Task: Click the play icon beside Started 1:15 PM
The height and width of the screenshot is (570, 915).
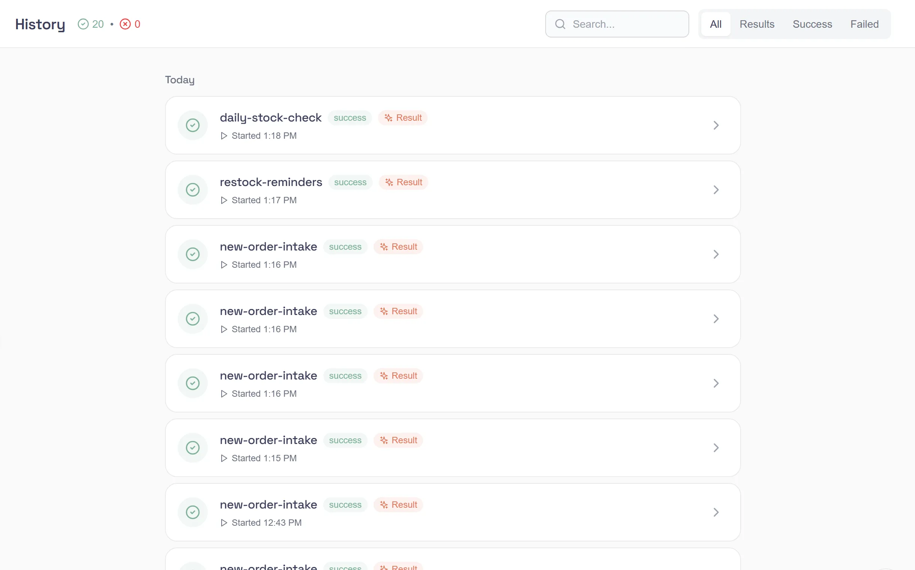Action: pyautogui.click(x=224, y=458)
